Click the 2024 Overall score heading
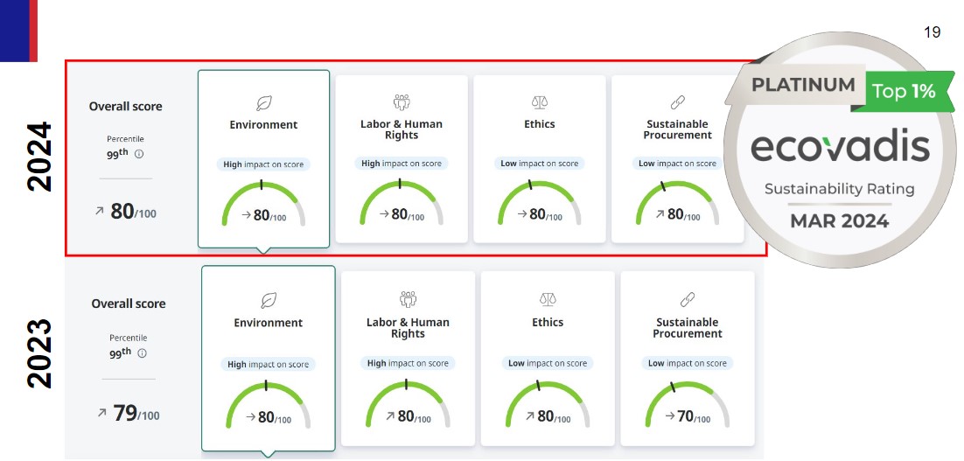The height and width of the screenshot is (461, 964). (x=125, y=107)
